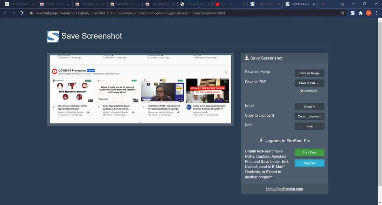This screenshot has height=205, width=382.
Task: Click the Buy Pro button
Action: (x=309, y=163)
